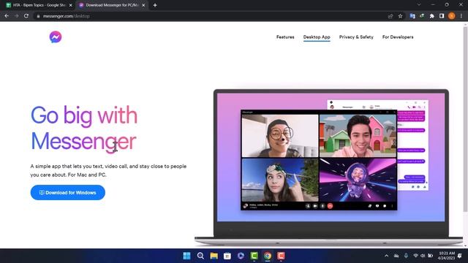468x263 pixels.
Task: Open the Features navigation link
Action: tap(285, 37)
